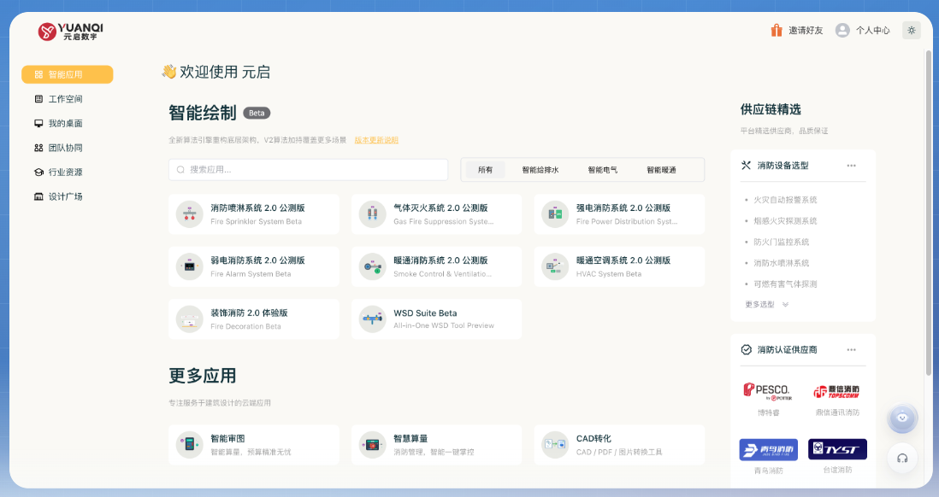This screenshot has width=939, height=497.
Task: Click the Fire Alarm System Beta subtitle
Action: pyautogui.click(x=251, y=274)
